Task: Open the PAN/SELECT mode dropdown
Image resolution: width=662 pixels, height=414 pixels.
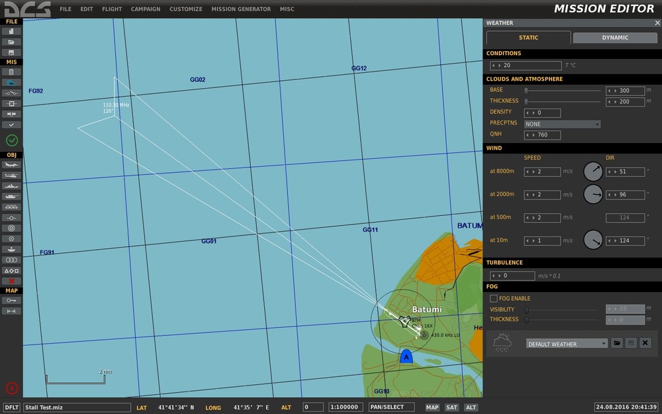Action: click(x=391, y=407)
